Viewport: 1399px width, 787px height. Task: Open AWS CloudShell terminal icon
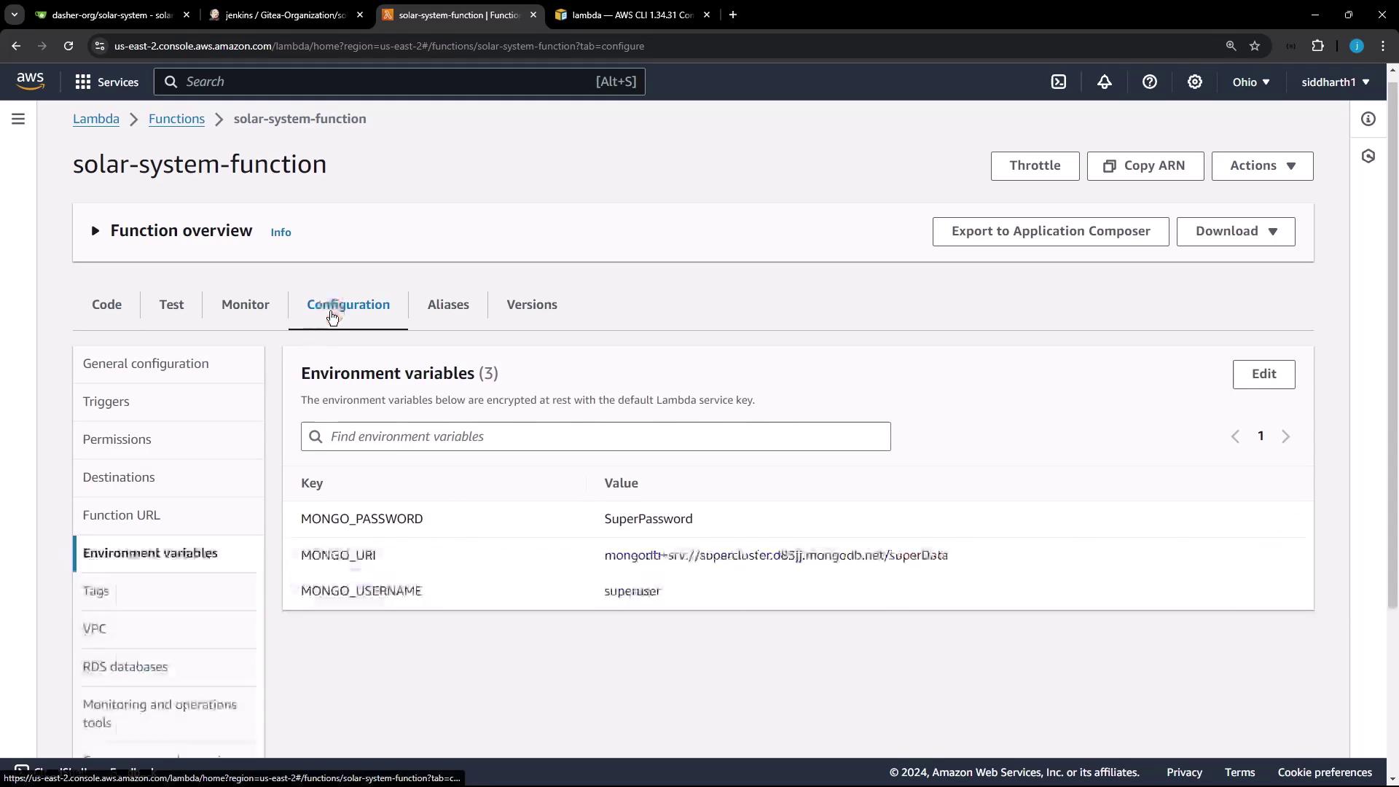coord(1059,82)
